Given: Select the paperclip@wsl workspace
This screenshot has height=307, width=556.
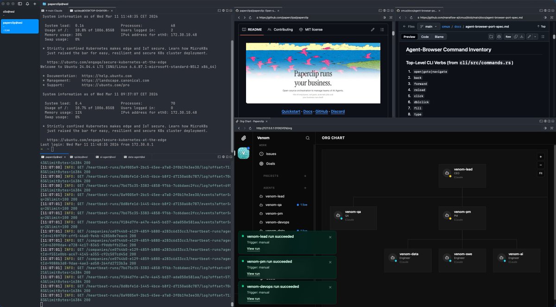Looking at the screenshot, I should (19, 26).
